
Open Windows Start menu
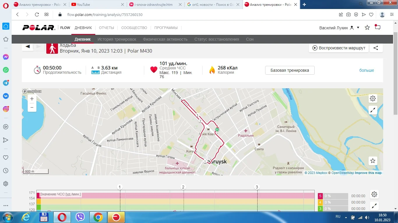[7, 217]
